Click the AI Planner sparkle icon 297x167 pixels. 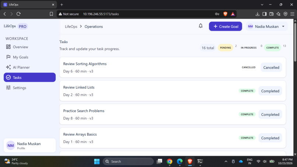point(8,67)
